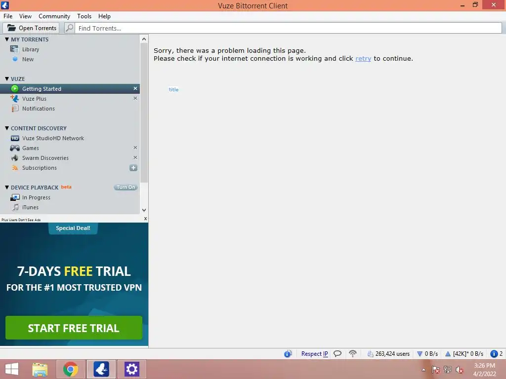
Task: Click the Special Deal! ad label
Action: (73, 228)
